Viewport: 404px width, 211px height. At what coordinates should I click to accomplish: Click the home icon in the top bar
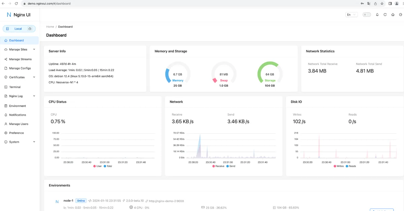point(393,14)
